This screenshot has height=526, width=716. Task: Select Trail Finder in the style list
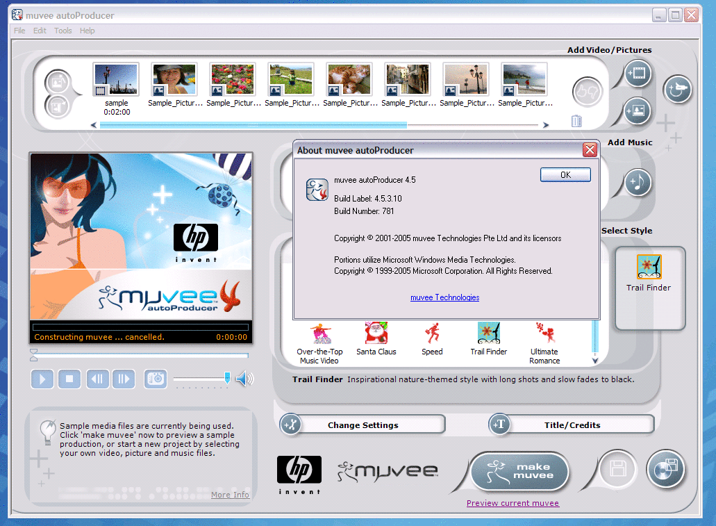[489, 339]
